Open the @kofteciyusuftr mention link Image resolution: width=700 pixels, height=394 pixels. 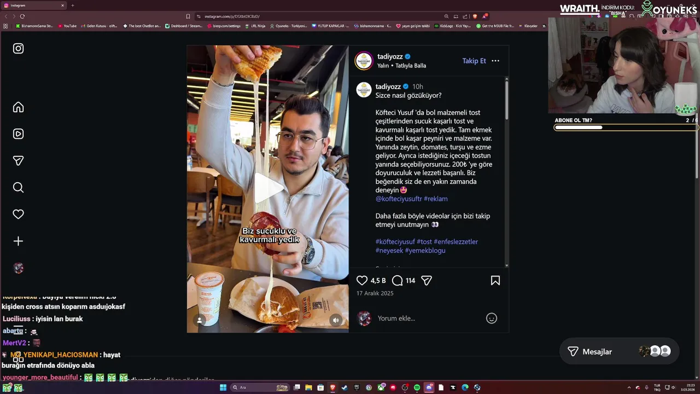398,199
